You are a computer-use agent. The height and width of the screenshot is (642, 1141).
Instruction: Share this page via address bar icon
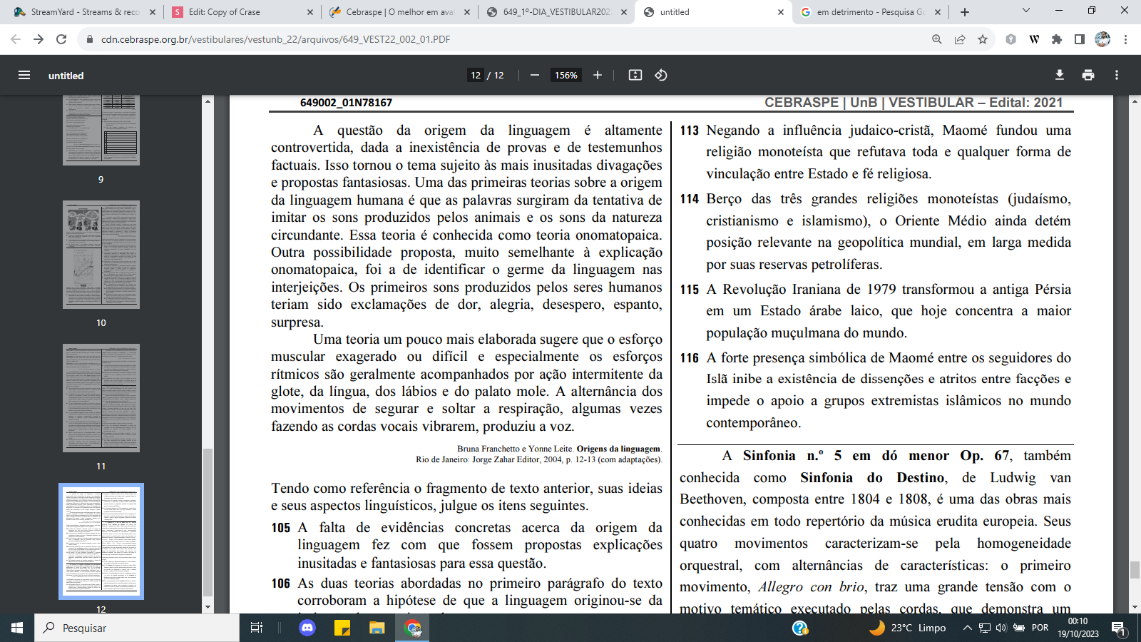point(960,39)
